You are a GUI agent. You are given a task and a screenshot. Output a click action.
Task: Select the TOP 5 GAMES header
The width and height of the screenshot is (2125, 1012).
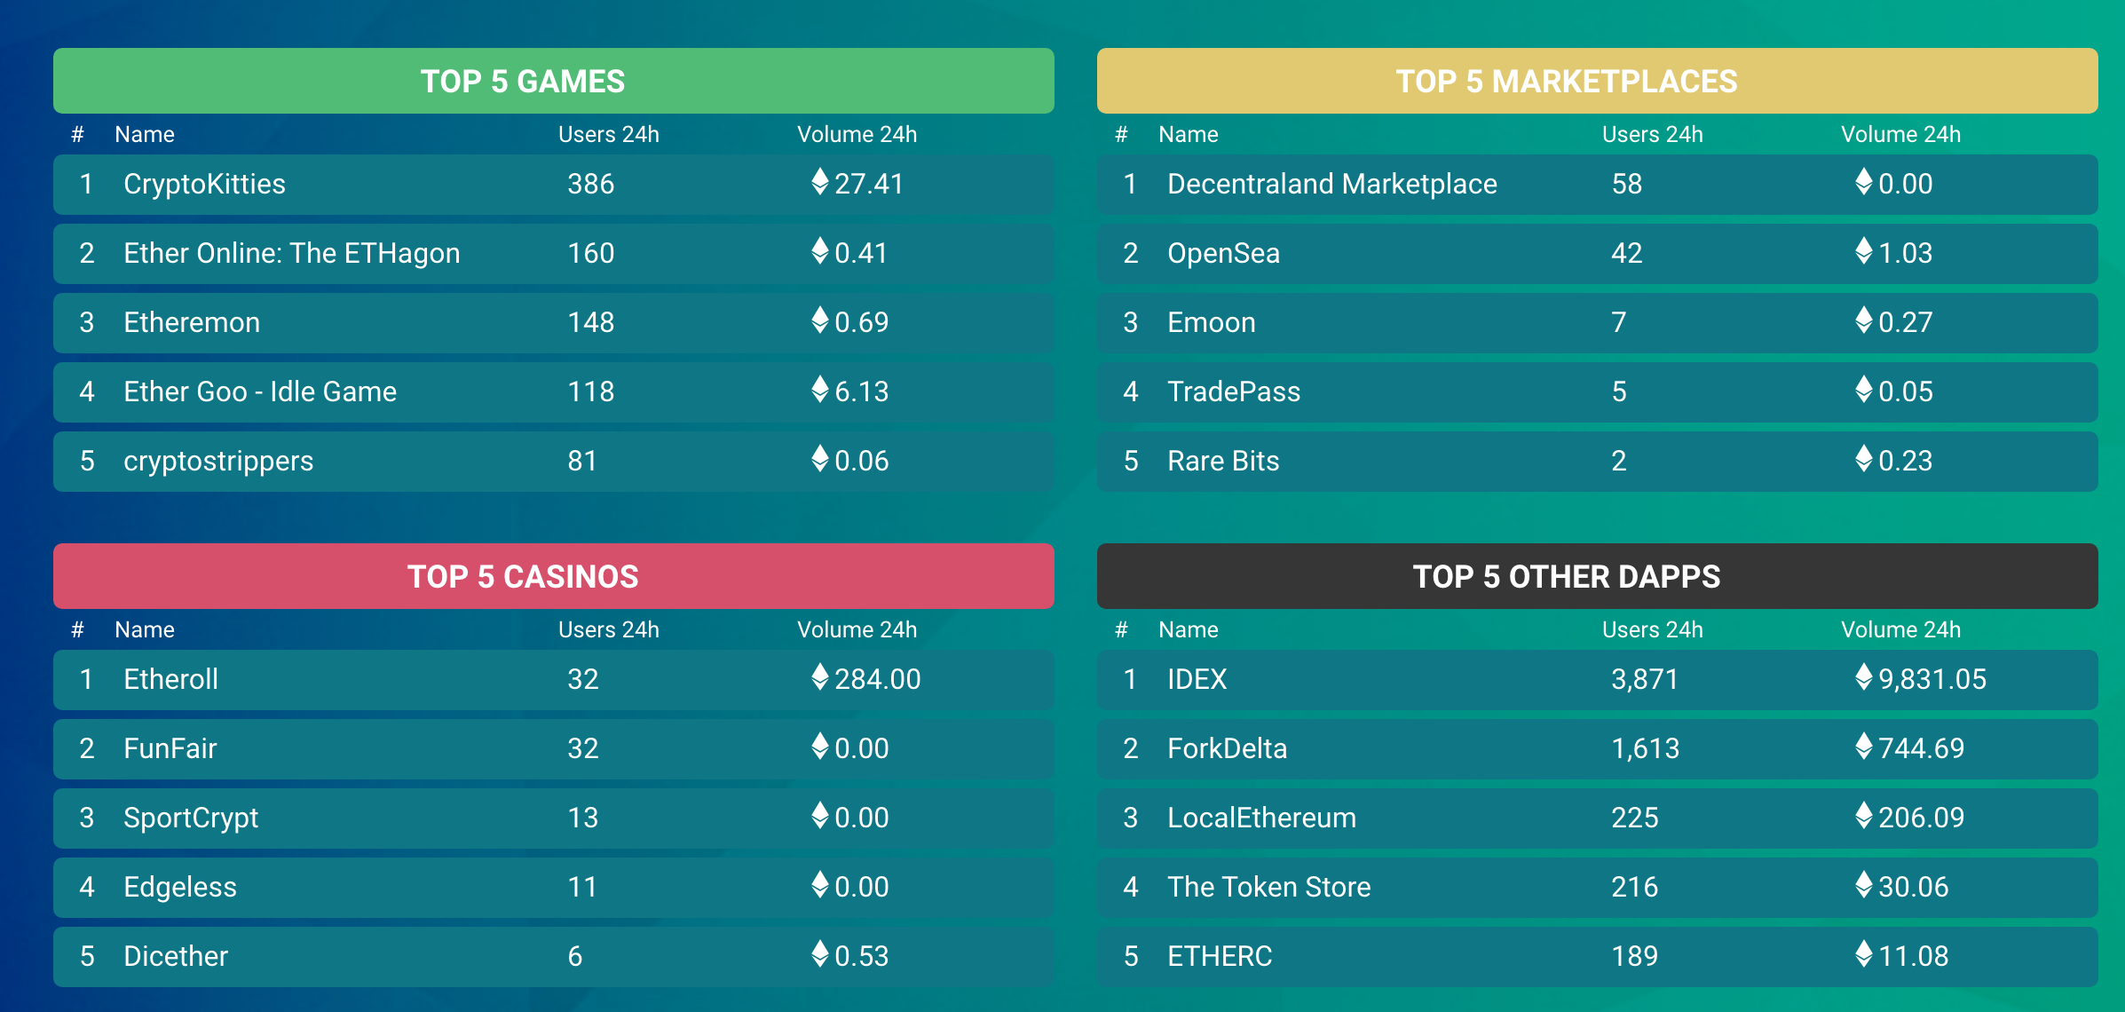point(554,81)
